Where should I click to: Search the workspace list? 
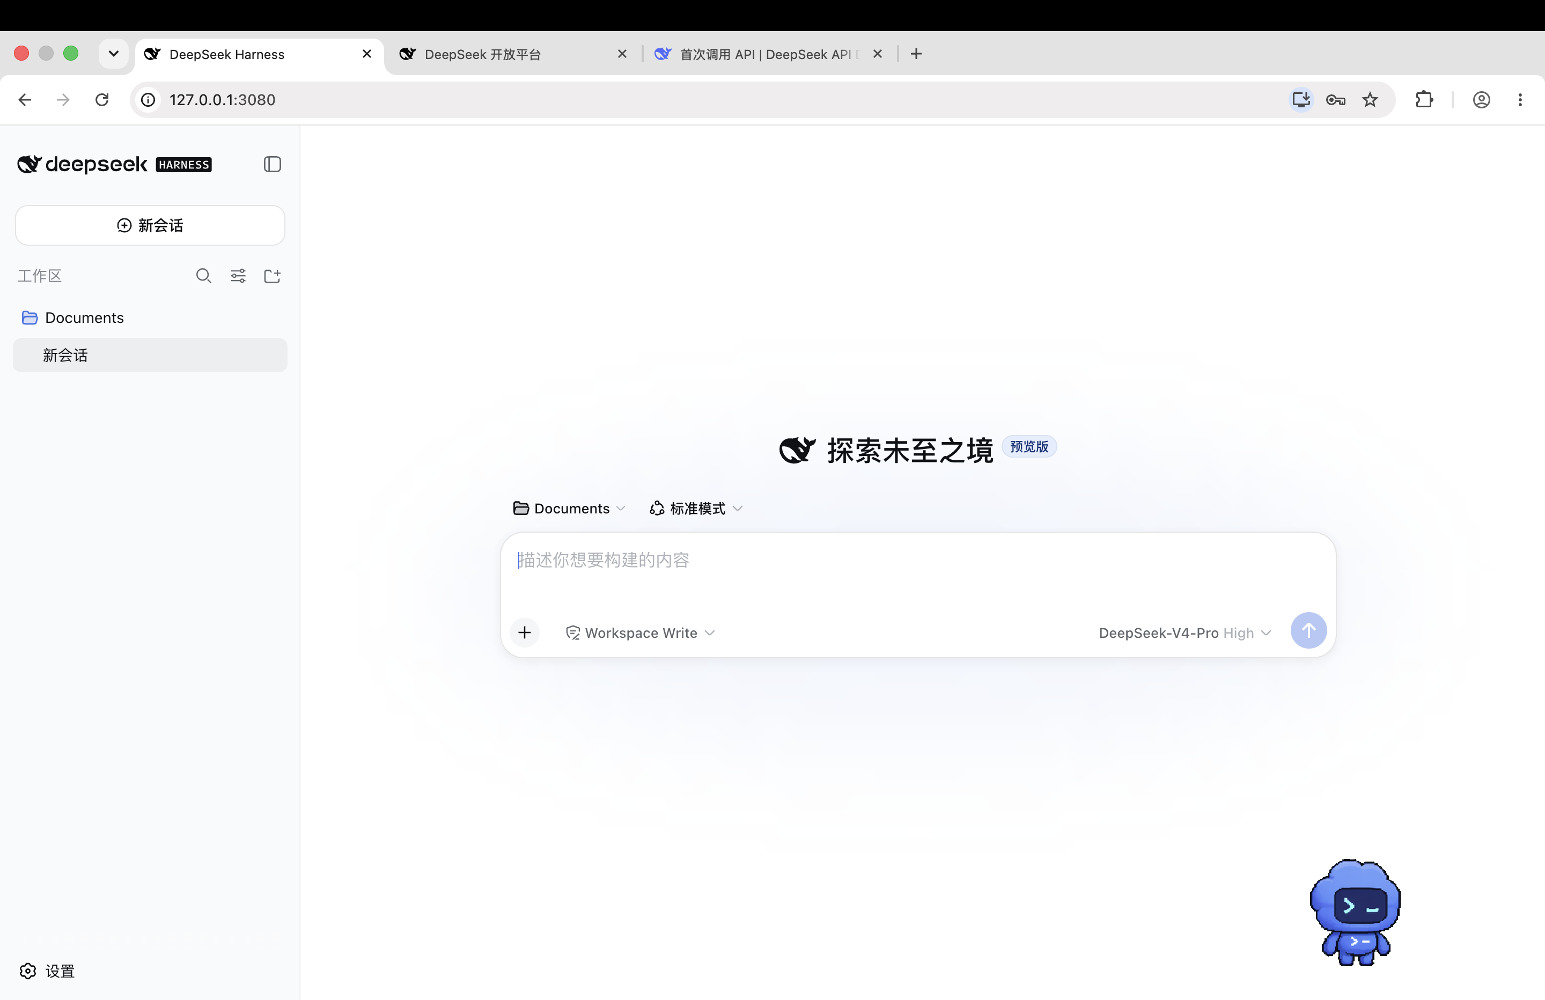point(203,276)
